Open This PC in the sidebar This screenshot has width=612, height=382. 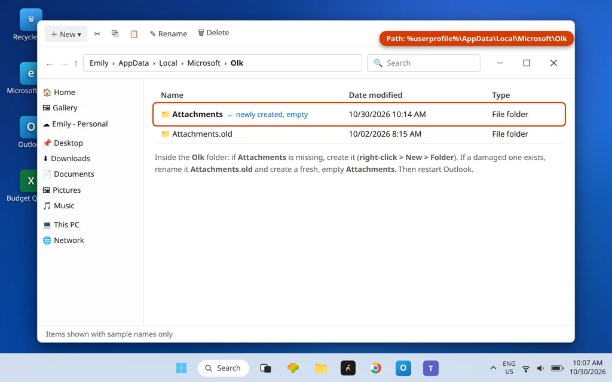click(x=62, y=225)
